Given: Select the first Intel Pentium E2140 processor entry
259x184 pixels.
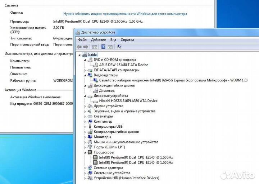Looking at the screenshot, I should [x=136, y=157].
